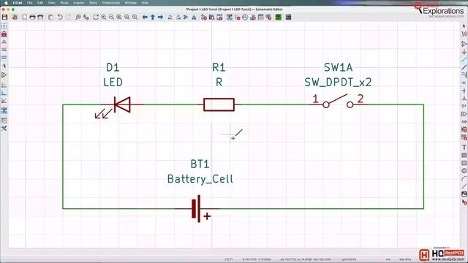Choose the No Connect flag tool
The height and width of the screenshot is (263, 468).
[x=464, y=83]
